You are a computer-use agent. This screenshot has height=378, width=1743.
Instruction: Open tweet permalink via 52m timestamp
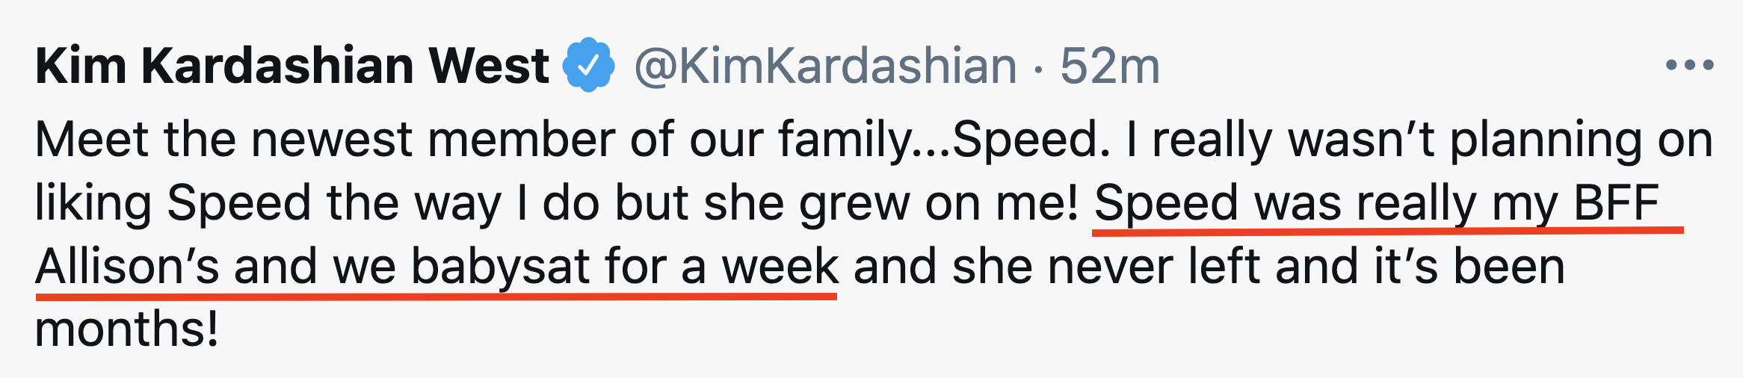tap(1110, 66)
